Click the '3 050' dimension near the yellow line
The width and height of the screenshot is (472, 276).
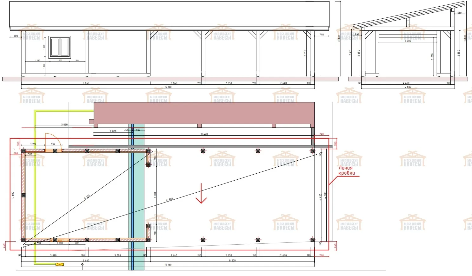pos(64,125)
